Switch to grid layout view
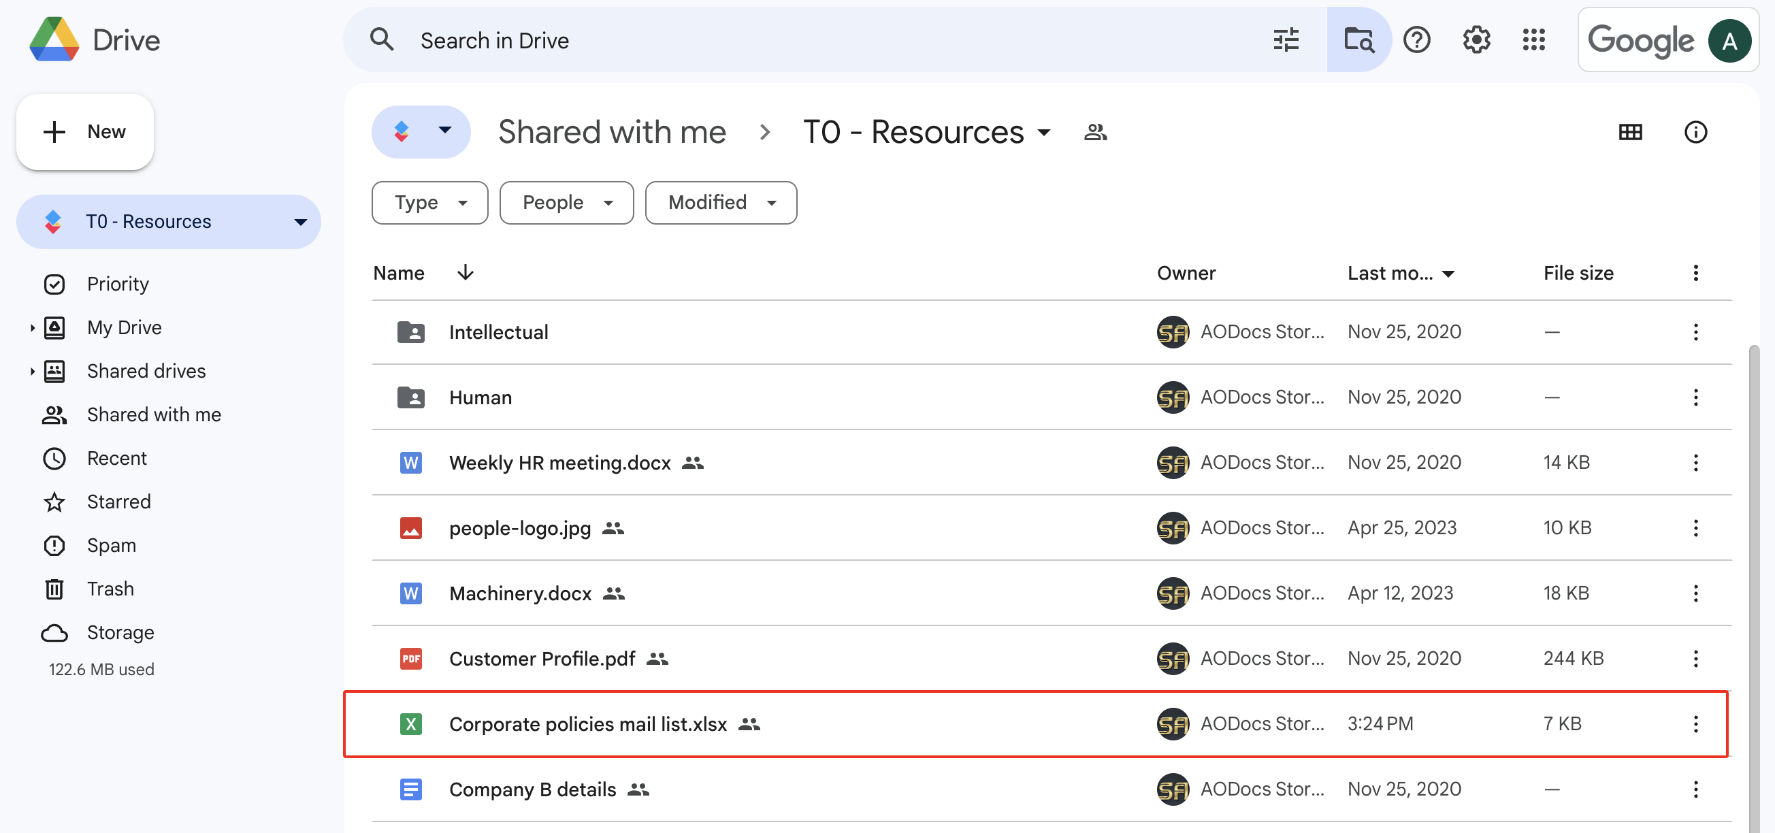The height and width of the screenshot is (833, 1775). coord(1629,131)
